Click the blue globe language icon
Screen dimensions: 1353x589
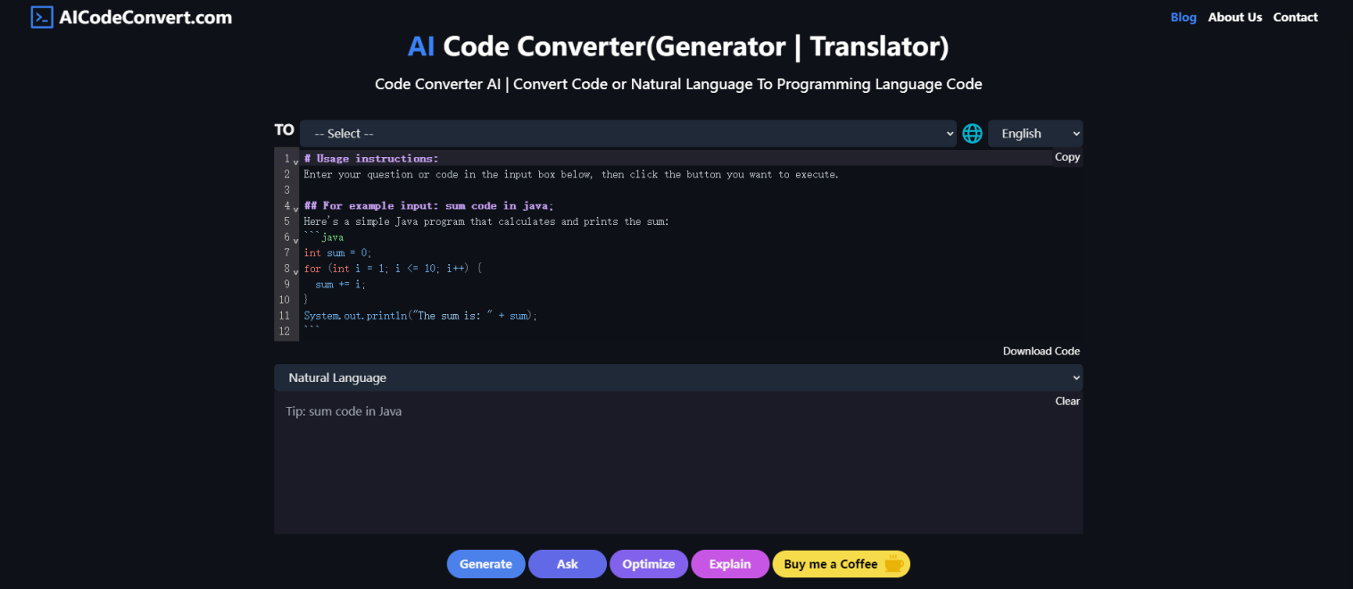972,133
